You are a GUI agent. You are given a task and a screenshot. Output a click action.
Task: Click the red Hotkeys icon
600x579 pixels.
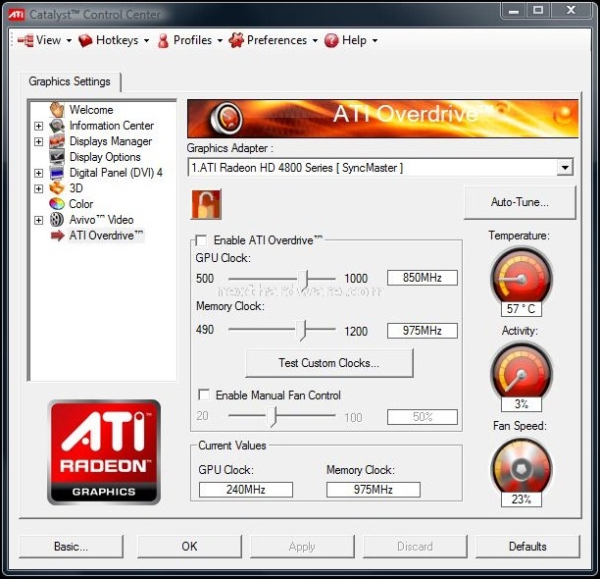[85, 40]
